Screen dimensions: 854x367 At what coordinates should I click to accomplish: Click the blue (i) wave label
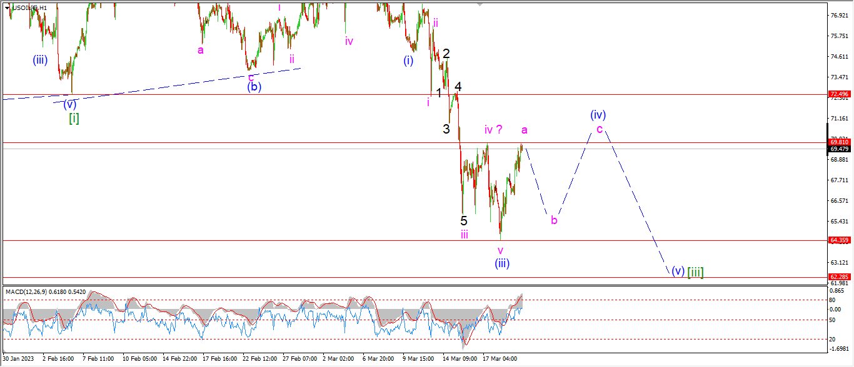408,61
